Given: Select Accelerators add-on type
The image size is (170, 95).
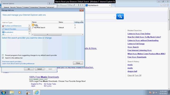Looking at the screenshot, I should 9,32.
